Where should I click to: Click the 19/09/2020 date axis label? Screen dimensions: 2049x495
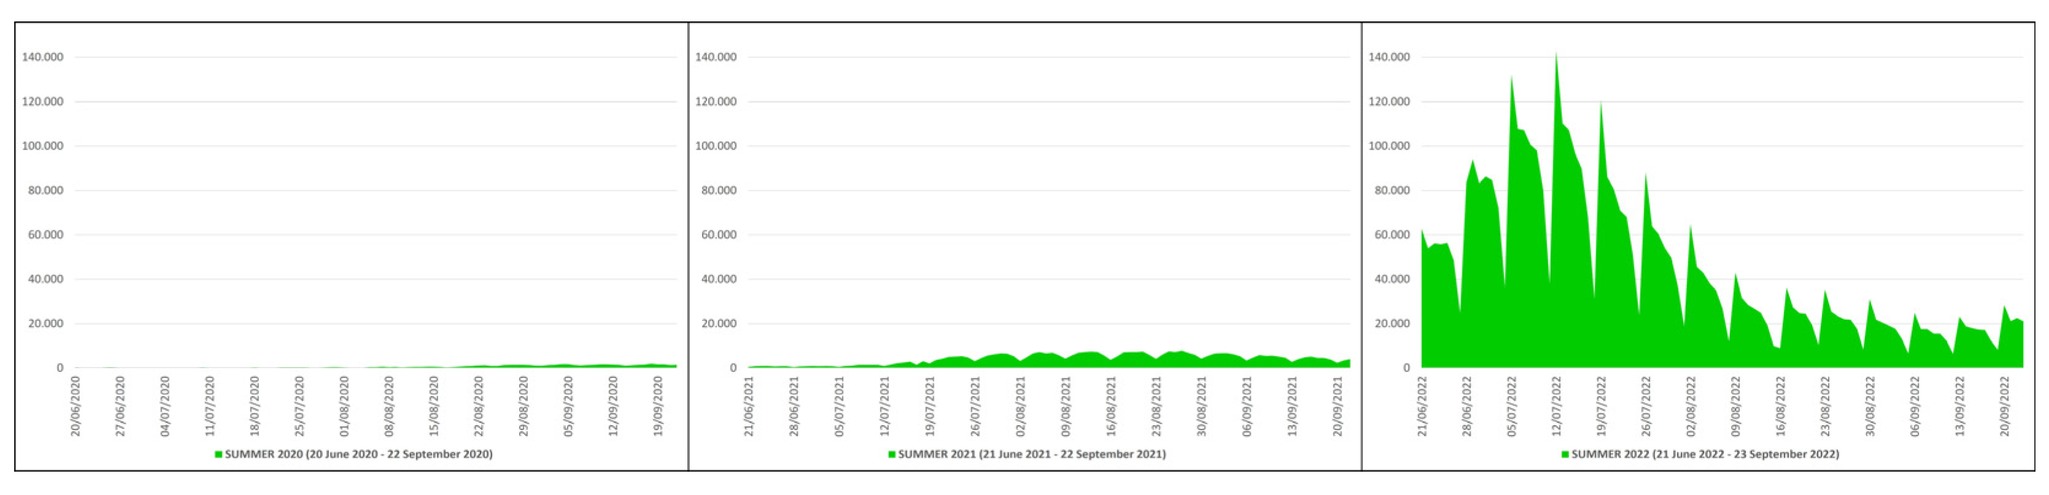[658, 406]
